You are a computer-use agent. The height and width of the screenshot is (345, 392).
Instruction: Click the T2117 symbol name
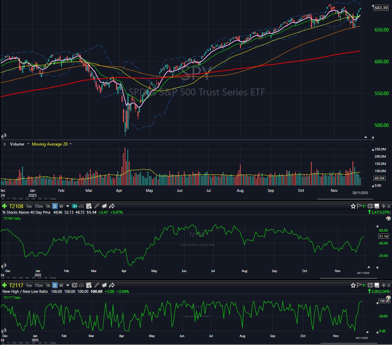pos(16,285)
